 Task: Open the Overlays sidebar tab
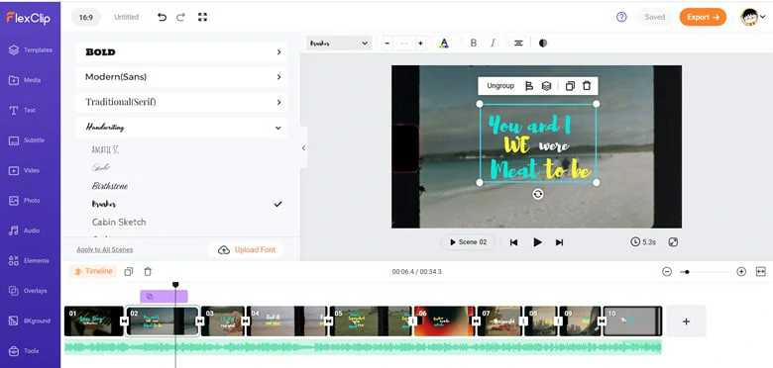(30, 291)
